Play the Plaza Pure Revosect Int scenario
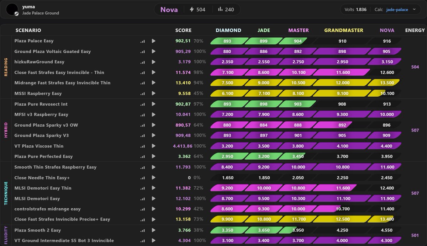The height and width of the screenshot is (246, 427). tap(153, 104)
